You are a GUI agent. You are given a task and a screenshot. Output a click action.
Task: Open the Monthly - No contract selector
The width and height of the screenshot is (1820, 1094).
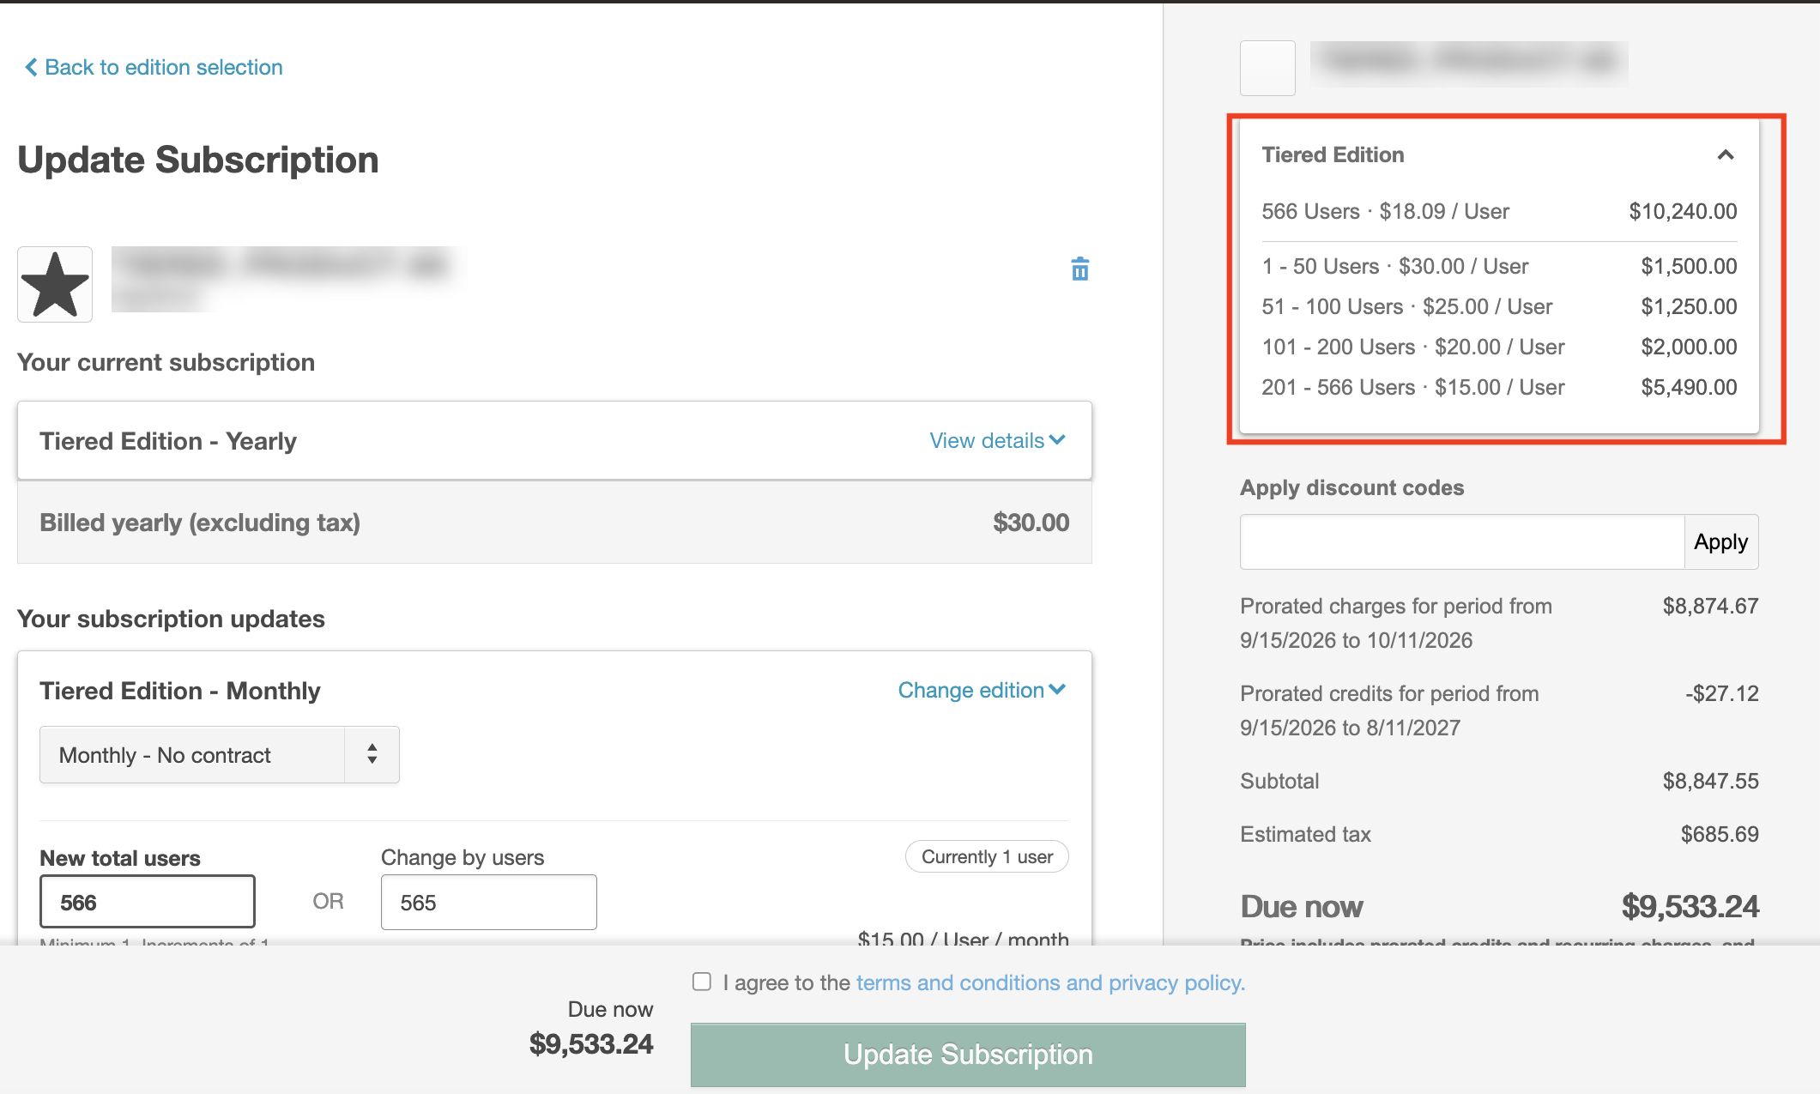click(x=220, y=755)
